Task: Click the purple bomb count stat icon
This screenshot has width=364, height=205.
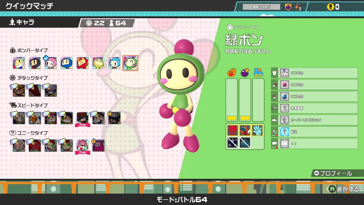Action: (x=245, y=73)
